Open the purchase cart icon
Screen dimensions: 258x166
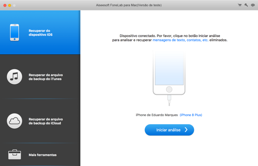(240, 5)
